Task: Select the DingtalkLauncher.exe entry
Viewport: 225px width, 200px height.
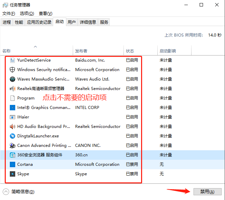Action: point(38,136)
